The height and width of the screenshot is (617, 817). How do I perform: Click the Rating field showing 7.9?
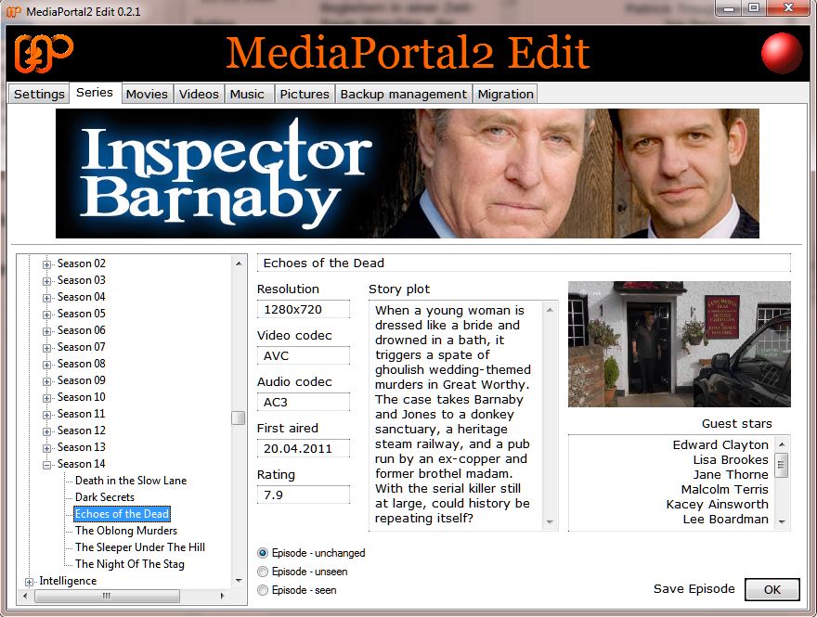304,495
